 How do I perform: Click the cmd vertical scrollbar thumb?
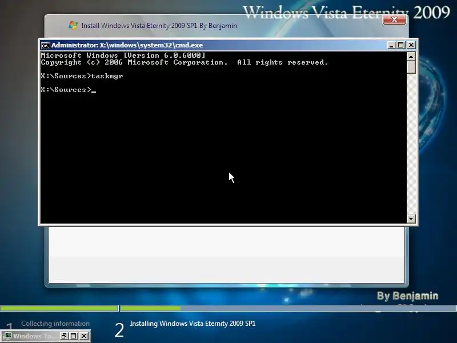click(x=411, y=67)
